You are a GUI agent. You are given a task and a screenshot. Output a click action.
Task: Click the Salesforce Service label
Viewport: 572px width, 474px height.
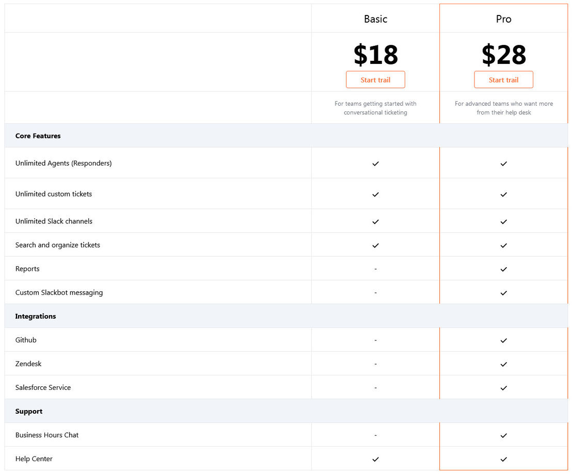43,387
